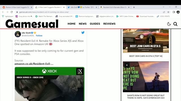Image resolution: width=181 pixels, height=101 pixels.
Task: Open the Saints Row sidebar thumbnail
Action: pos(146,77)
